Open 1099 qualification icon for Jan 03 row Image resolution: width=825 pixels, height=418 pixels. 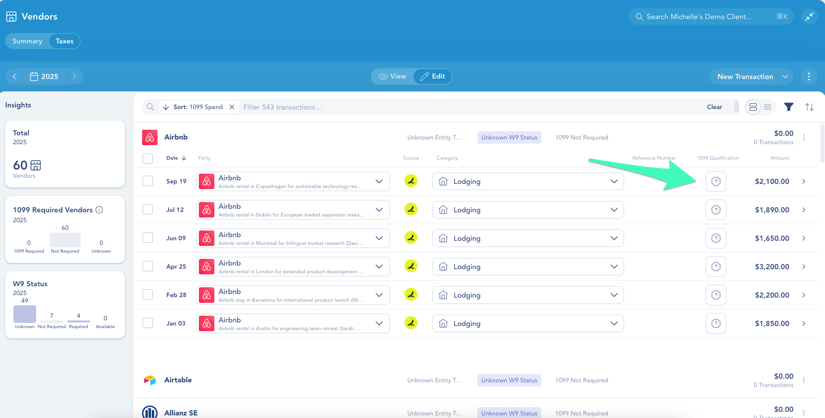coord(716,323)
